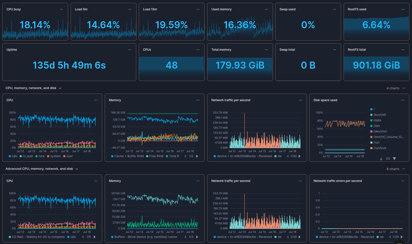Collapse the CPU, memory, network, and disk section

coord(60,88)
